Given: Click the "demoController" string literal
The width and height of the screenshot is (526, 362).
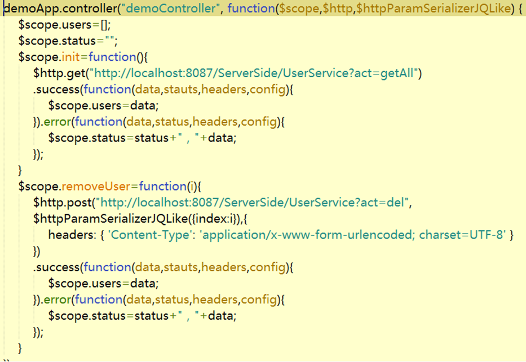Looking at the screenshot, I should 170,8.
